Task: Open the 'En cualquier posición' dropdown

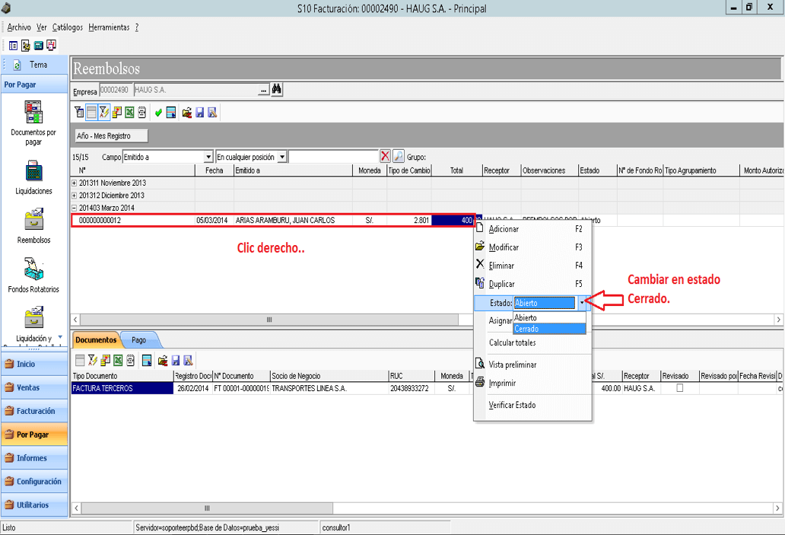Action: pyautogui.click(x=282, y=157)
